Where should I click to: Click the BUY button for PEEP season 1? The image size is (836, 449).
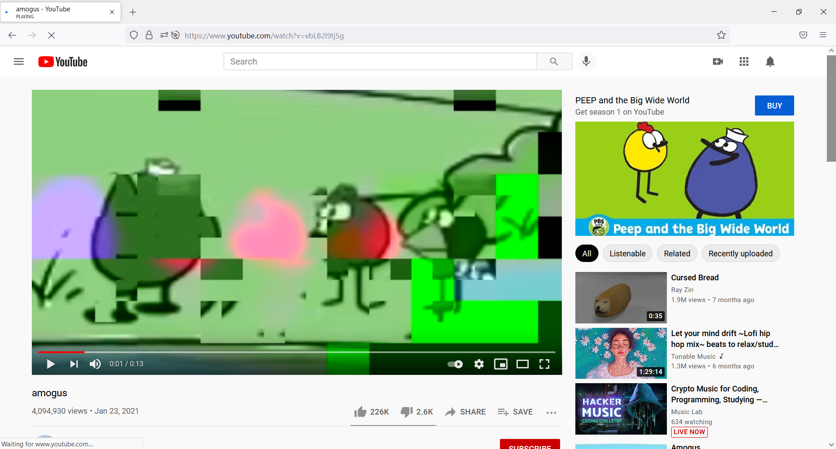pyautogui.click(x=774, y=105)
